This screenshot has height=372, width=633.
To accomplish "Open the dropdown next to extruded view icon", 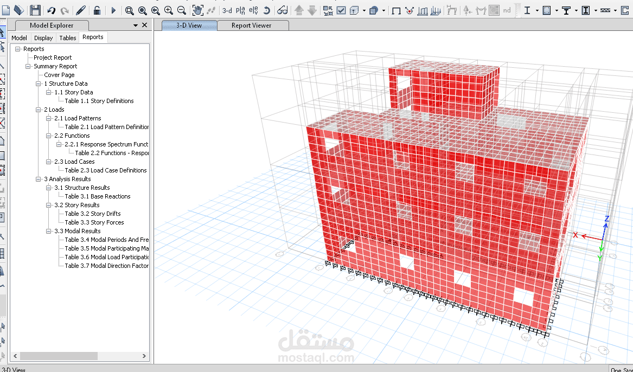I will 364,11.
